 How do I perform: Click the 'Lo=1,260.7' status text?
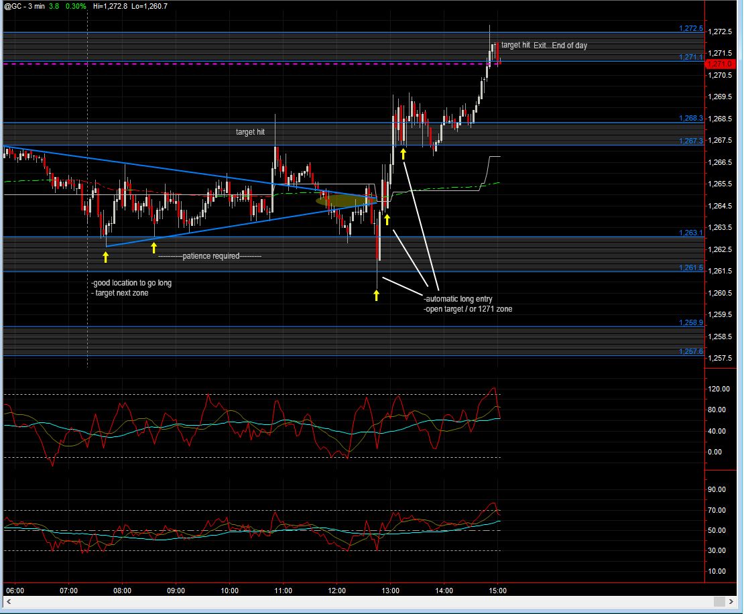(149, 6)
